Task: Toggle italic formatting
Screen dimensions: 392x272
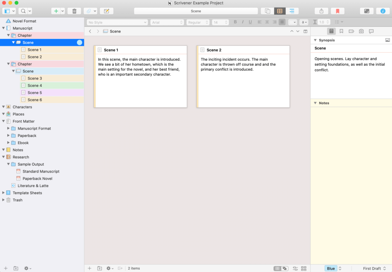Action: [x=243, y=22]
